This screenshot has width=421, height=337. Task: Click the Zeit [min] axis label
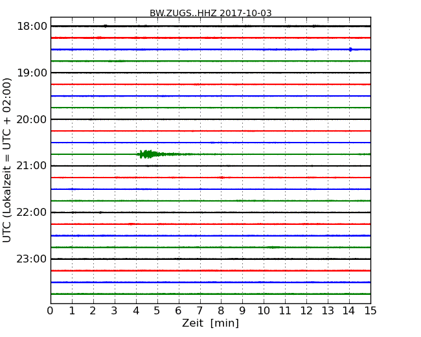pos(210,323)
